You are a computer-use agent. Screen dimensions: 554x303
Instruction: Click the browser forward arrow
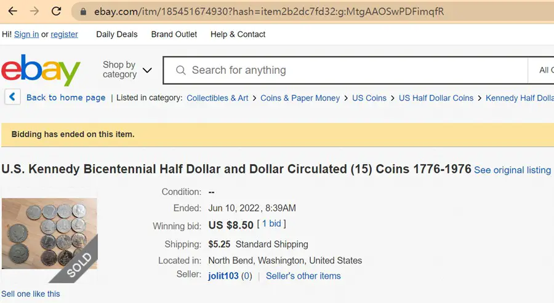[34, 11]
